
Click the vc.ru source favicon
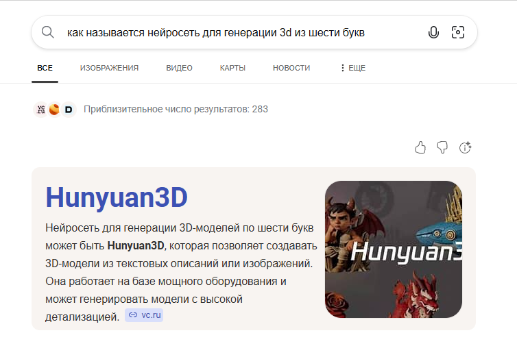[x=41, y=110]
